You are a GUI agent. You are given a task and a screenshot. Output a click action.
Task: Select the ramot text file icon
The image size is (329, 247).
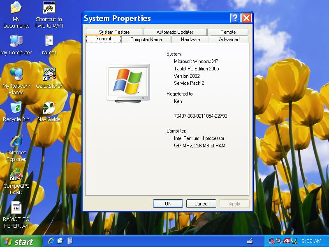(x=49, y=41)
